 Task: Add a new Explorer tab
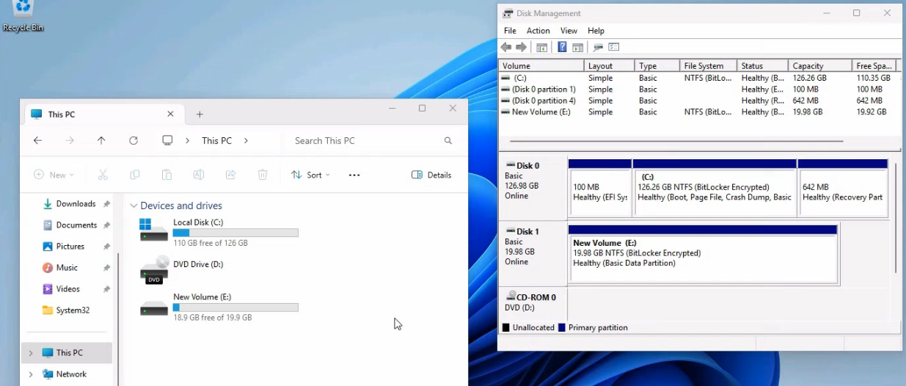(200, 114)
